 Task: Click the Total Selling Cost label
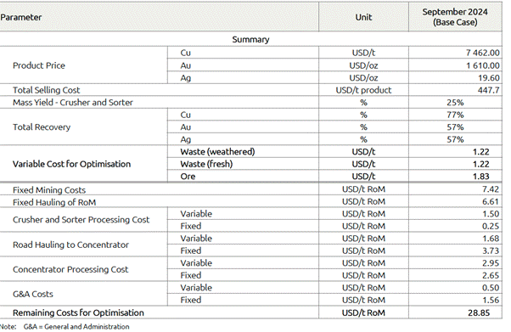47,90
